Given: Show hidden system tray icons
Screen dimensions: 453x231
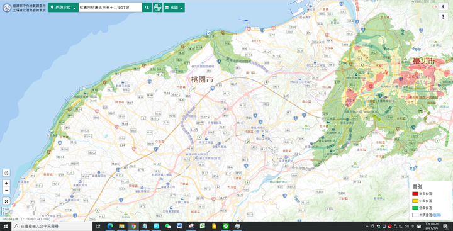Looking at the screenshot, I should click(367, 227).
